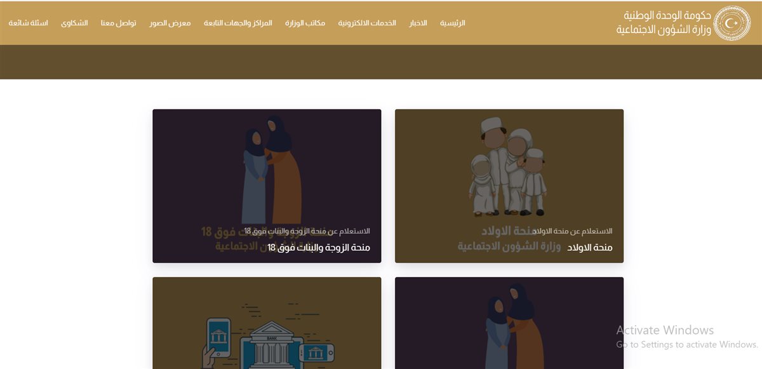Screen dimensions: 762x369
Task: Open the الشكاوى complaints page
Action: click(74, 23)
